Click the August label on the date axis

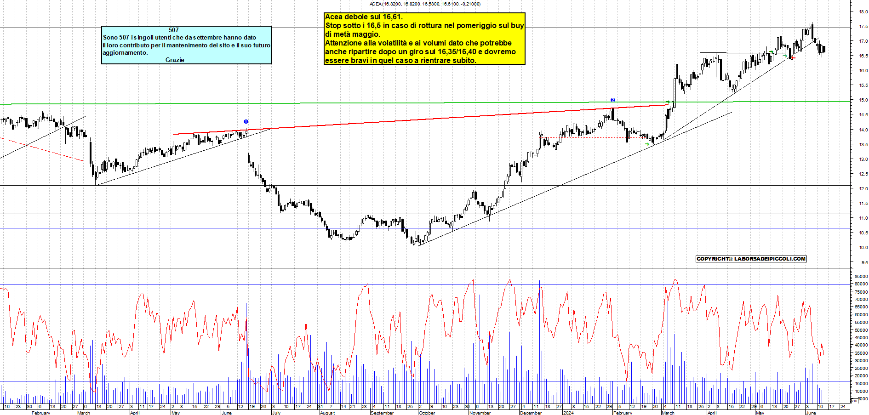tap(327, 413)
